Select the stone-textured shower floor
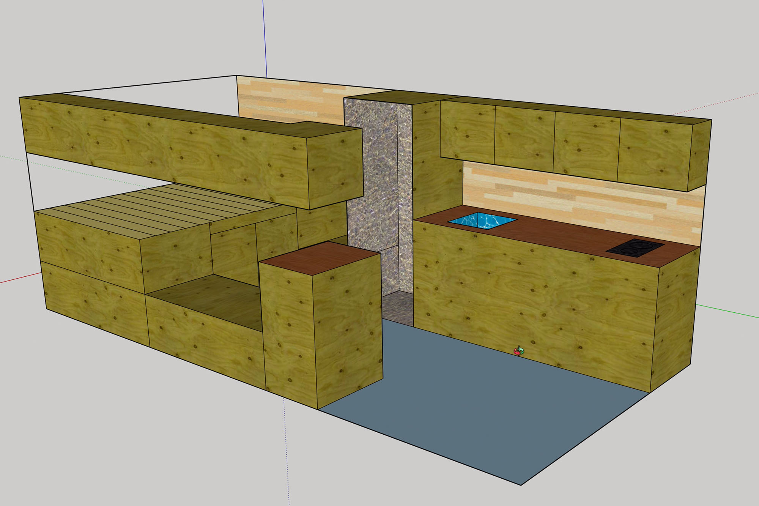Screen dimensions: 759x506 coord(397,308)
